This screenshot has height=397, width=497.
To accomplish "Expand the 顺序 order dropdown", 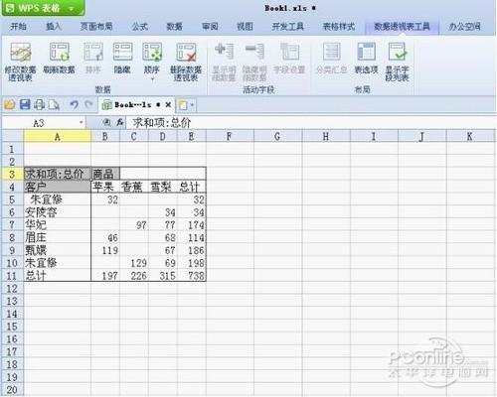I will coord(152,79).
